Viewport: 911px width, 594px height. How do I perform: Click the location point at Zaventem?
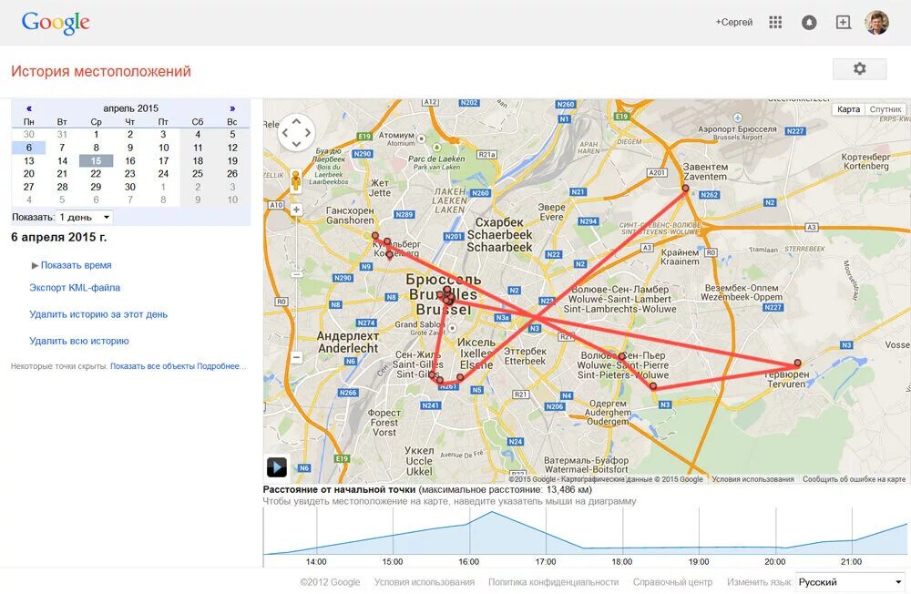(x=686, y=189)
